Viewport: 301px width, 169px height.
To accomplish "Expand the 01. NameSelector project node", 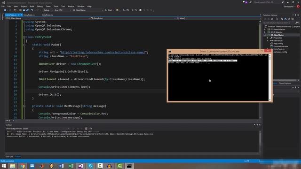I will (265, 30).
